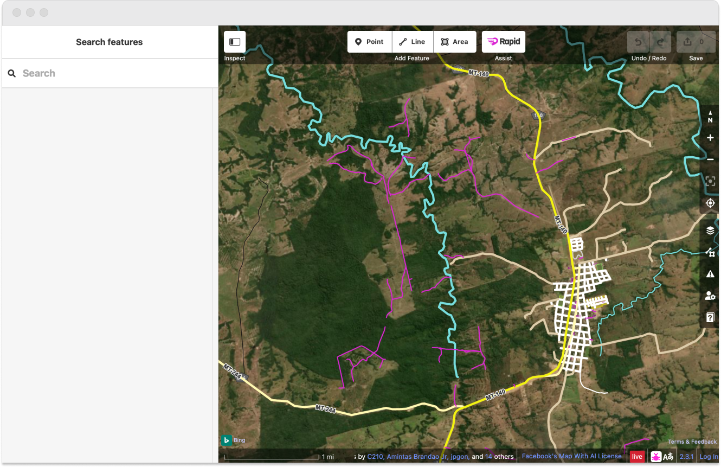This screenshot has width=721, height=467.
Task: Expand the map data panel
Action: click(x=710, y=252)
